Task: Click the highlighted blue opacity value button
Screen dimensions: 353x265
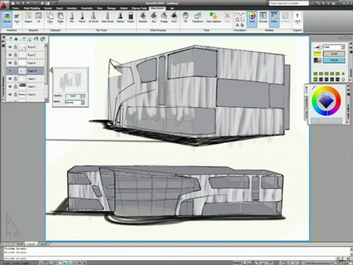Action: (334, 60)
